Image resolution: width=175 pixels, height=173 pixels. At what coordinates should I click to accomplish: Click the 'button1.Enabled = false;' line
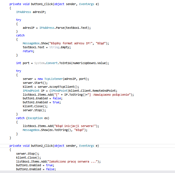(42, 98)
